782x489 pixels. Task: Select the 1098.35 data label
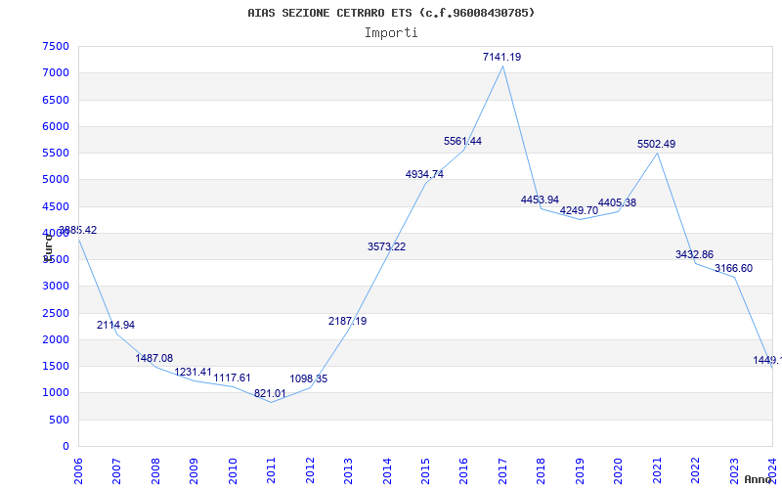[x=309, y=378]
